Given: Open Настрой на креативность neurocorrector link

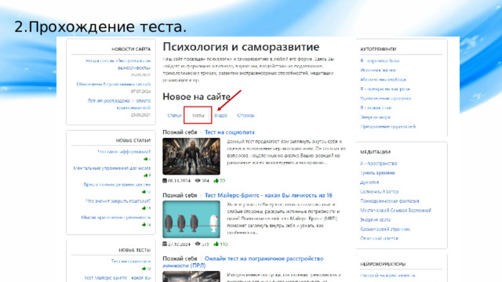Looking at the screenshot, I should pos(387,275).
